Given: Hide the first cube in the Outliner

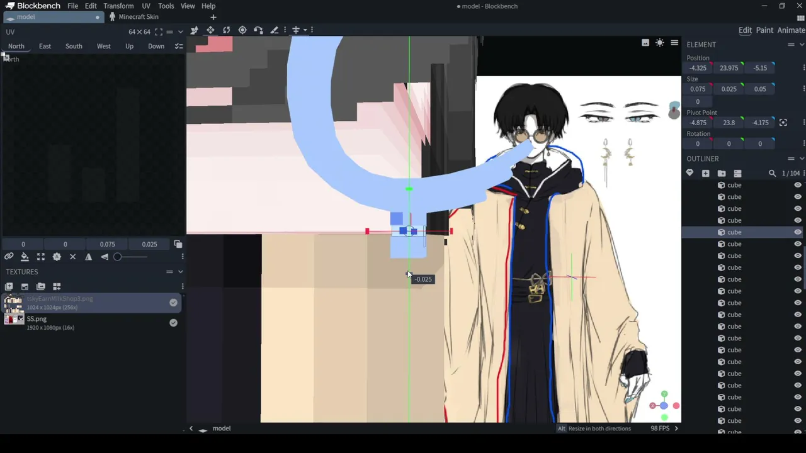Looking at the screenshot, I should pyautogui.click(x=798, y=185).
